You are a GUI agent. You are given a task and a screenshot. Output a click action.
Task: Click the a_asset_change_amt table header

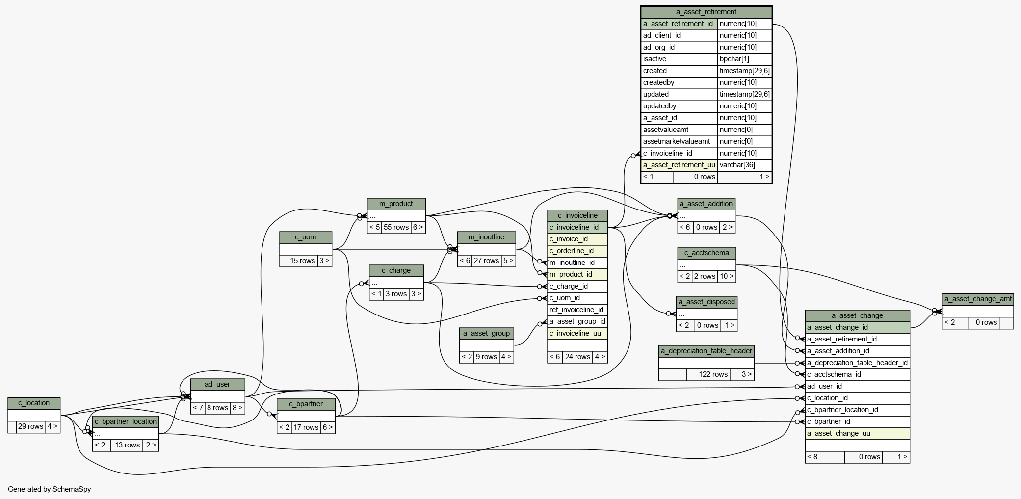[x=977, y=299]
